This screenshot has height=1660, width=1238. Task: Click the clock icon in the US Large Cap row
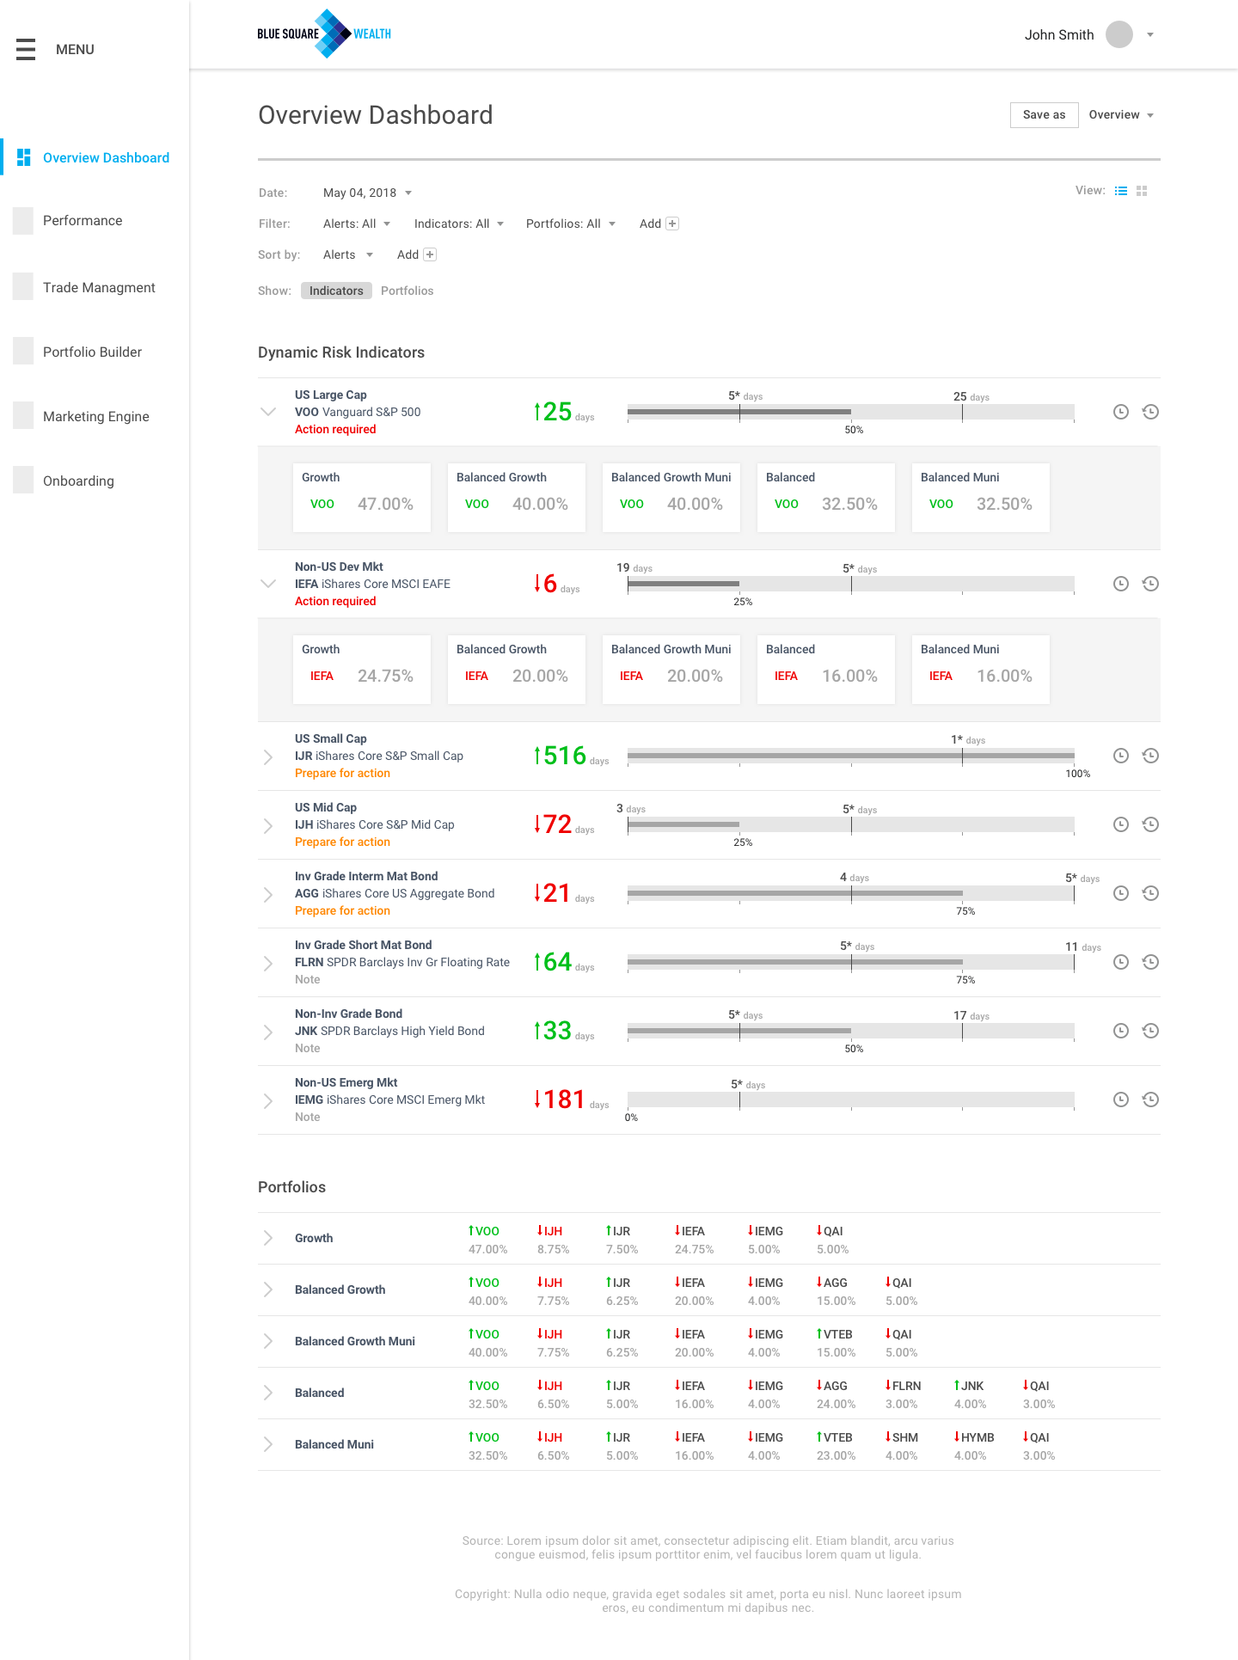click(x=1120, y=412)
